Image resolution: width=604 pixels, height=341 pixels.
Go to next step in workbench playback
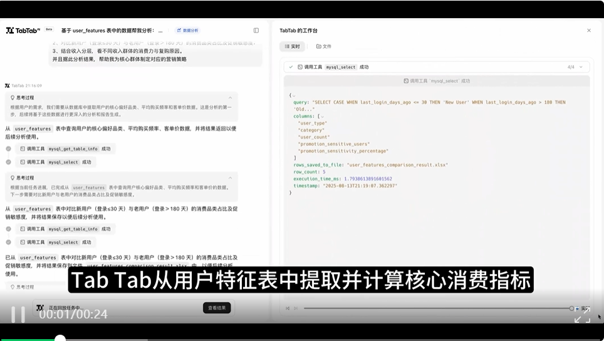click(x=296, y=308)
